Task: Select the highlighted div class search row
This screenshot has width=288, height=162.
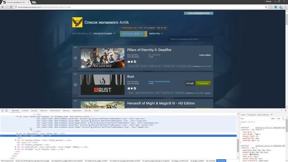Action: [x=118, y=136]
